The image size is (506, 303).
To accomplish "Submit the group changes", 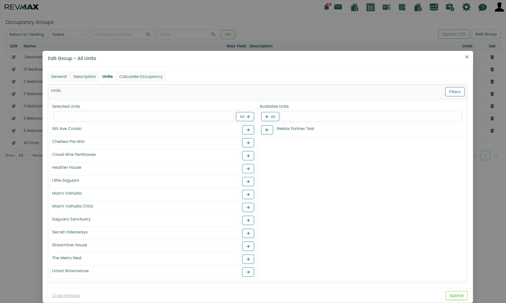I will pos(456,296).
